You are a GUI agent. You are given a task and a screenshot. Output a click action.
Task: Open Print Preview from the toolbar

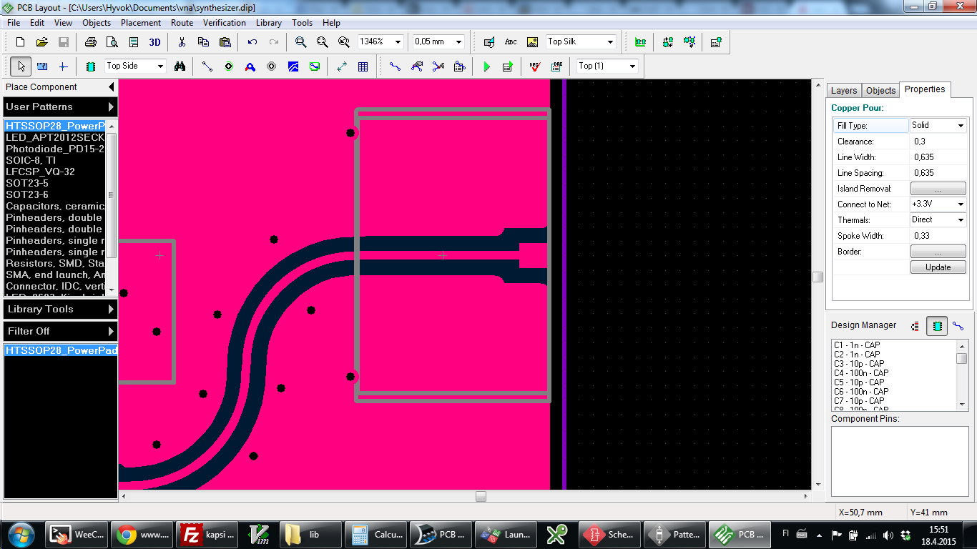(x=112, y=42)
